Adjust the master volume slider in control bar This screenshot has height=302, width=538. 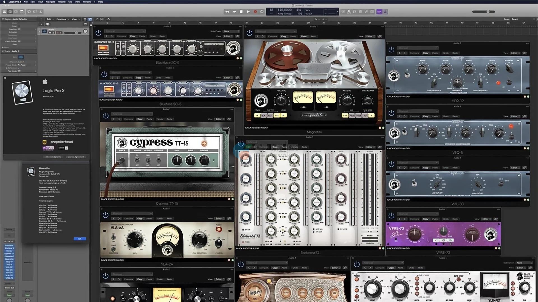pos(483,12)
